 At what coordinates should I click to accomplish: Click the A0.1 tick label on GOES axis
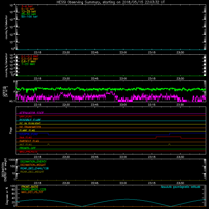(12, 101)
